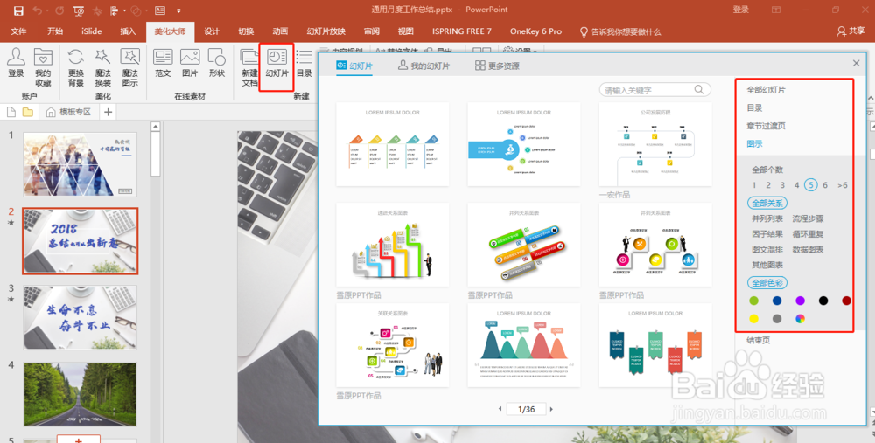This screenshot has width=875, height=443.
Task: Select 章节过渡页 category in sidebar
Action: (x=766, y=126)
